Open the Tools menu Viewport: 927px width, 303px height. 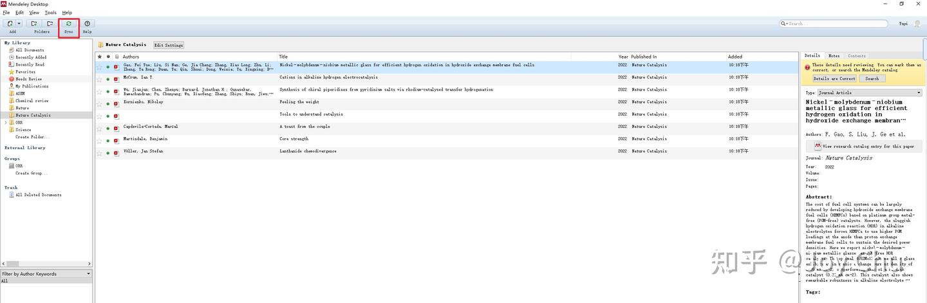coord(51,12)
